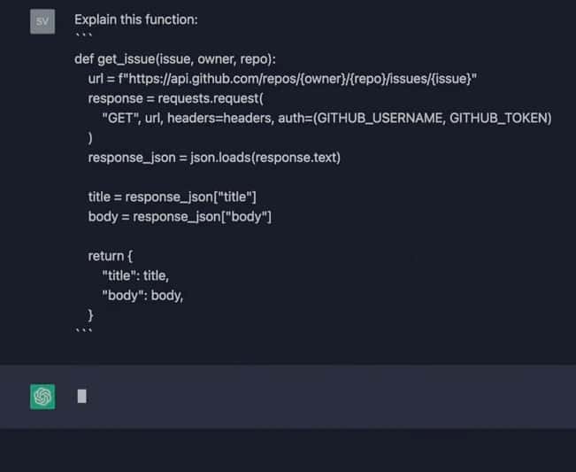Click the blinking response cursor block
The image size is (576, 472).
click(82, 396)
